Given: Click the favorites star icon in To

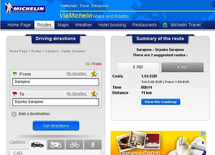Looking at the screenshot, I should (95, 94).
